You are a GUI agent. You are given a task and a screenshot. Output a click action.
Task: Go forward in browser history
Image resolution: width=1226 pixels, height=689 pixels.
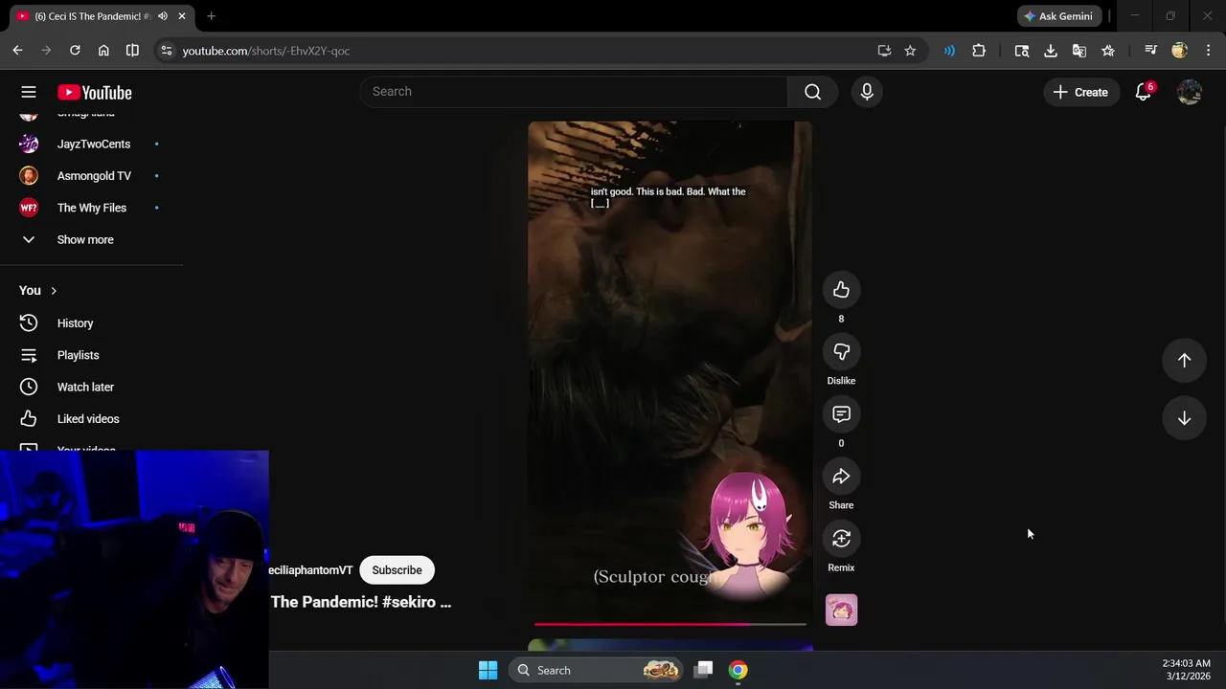point(46,51)
